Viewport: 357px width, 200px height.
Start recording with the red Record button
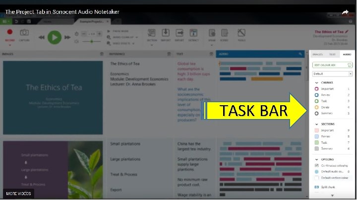[x=9, y=32]
